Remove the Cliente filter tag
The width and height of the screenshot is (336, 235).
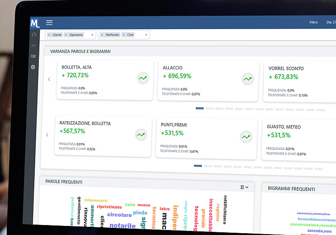click(x=49, y=35)
